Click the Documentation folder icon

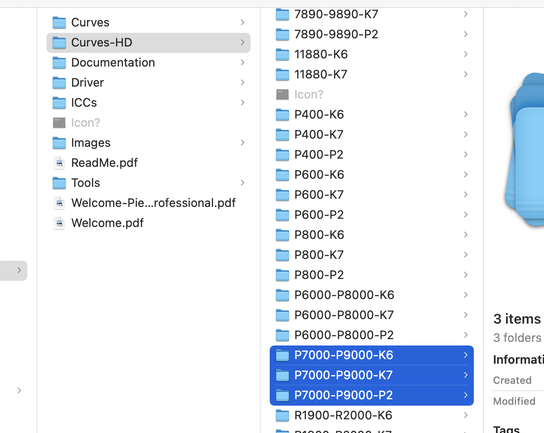pyautogui.click(x=59, y=63)
